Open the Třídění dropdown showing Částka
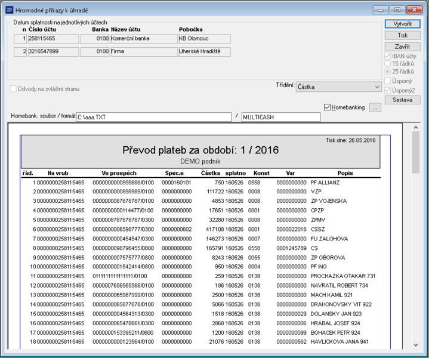Viewport: 429px width, 358px height. [338, 87]
